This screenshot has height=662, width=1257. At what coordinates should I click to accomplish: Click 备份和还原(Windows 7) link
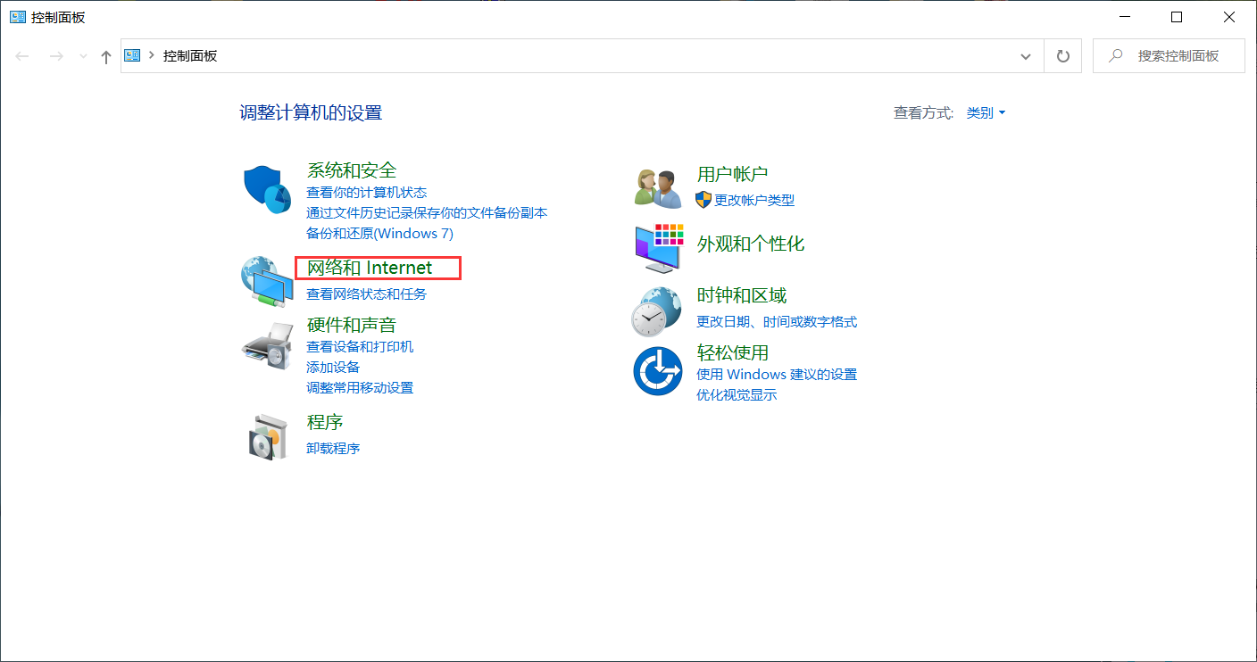379,233
